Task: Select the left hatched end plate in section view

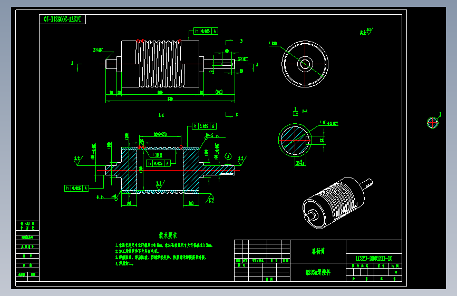Action: [x=129, y=170]
